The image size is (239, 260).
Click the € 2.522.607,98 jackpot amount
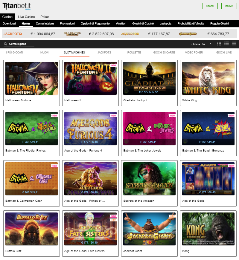point(101,34)
